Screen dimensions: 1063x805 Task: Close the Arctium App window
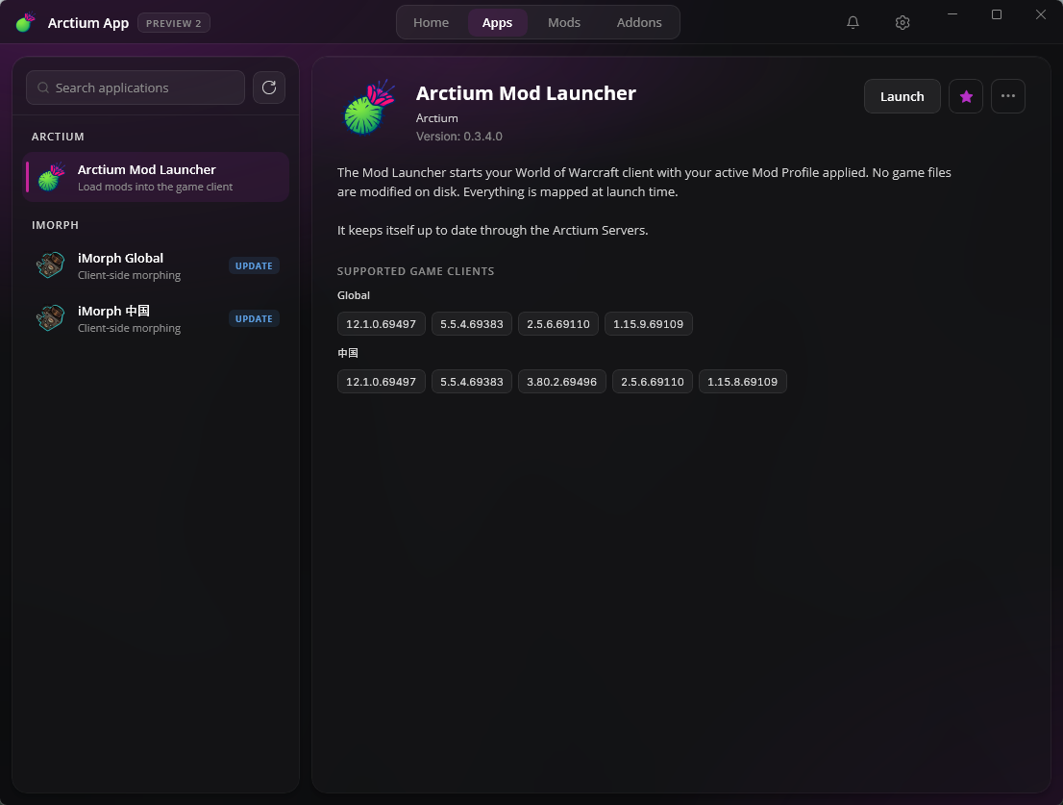pyautogui.click(x=1041, y=14)
